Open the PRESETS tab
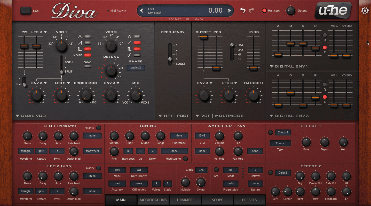Viewport: 371px width, 206px height. pos(249,200)
